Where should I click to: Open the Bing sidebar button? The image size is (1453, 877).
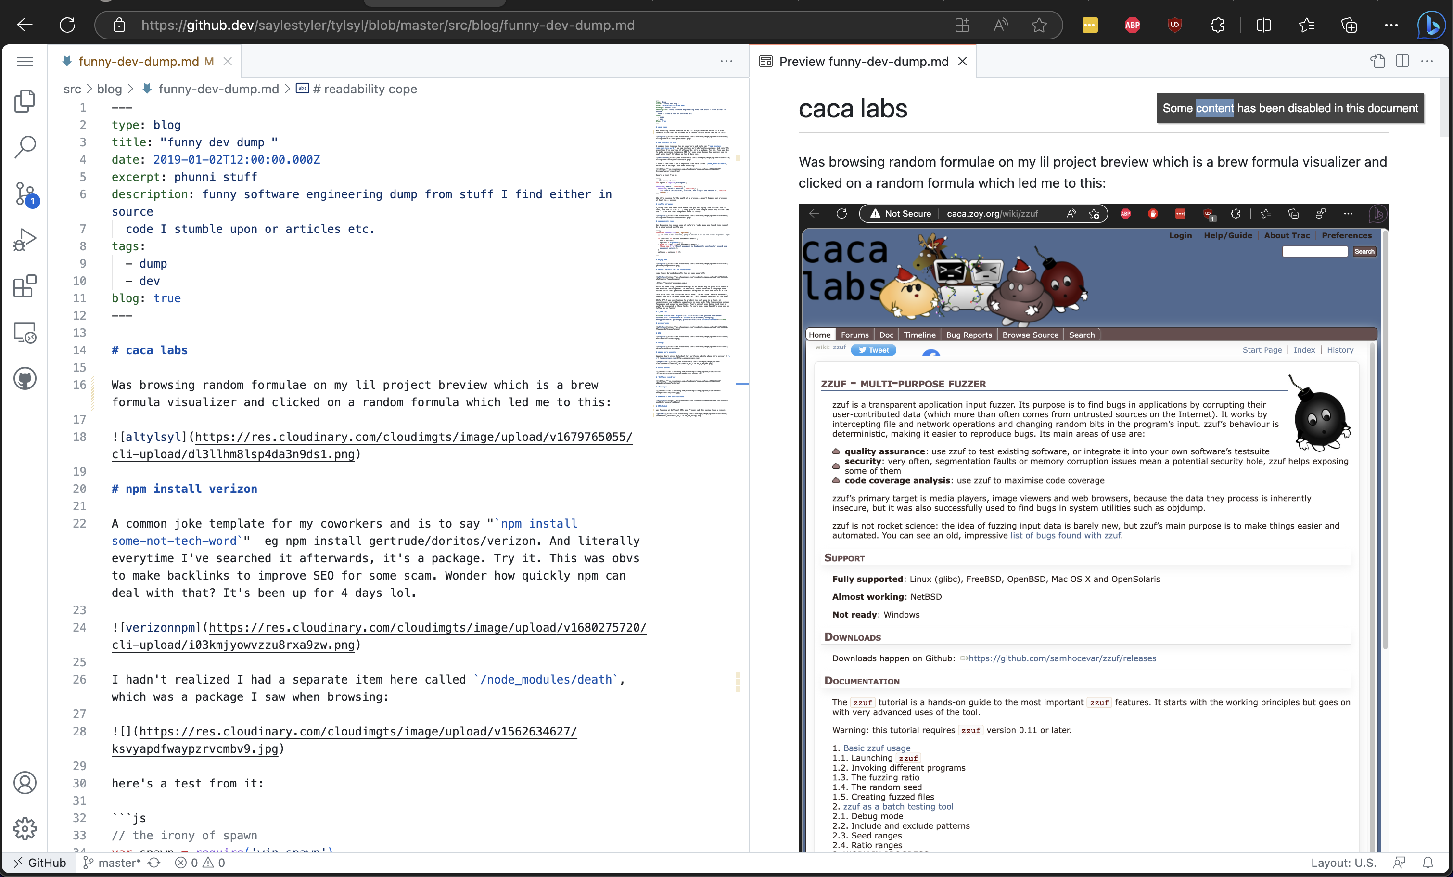[x=1432, y=25]
